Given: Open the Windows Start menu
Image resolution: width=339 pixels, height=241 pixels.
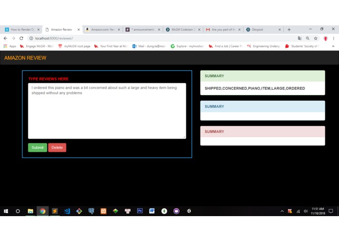Looking at the screenshot, I should (x=6, y=211).
